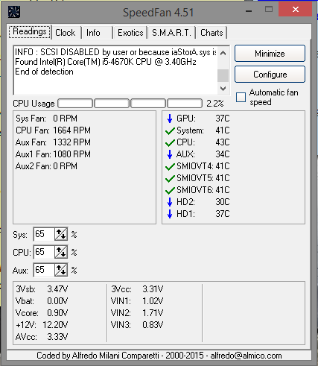Click the GPU 37C temperature value

[x=223, y=119]
